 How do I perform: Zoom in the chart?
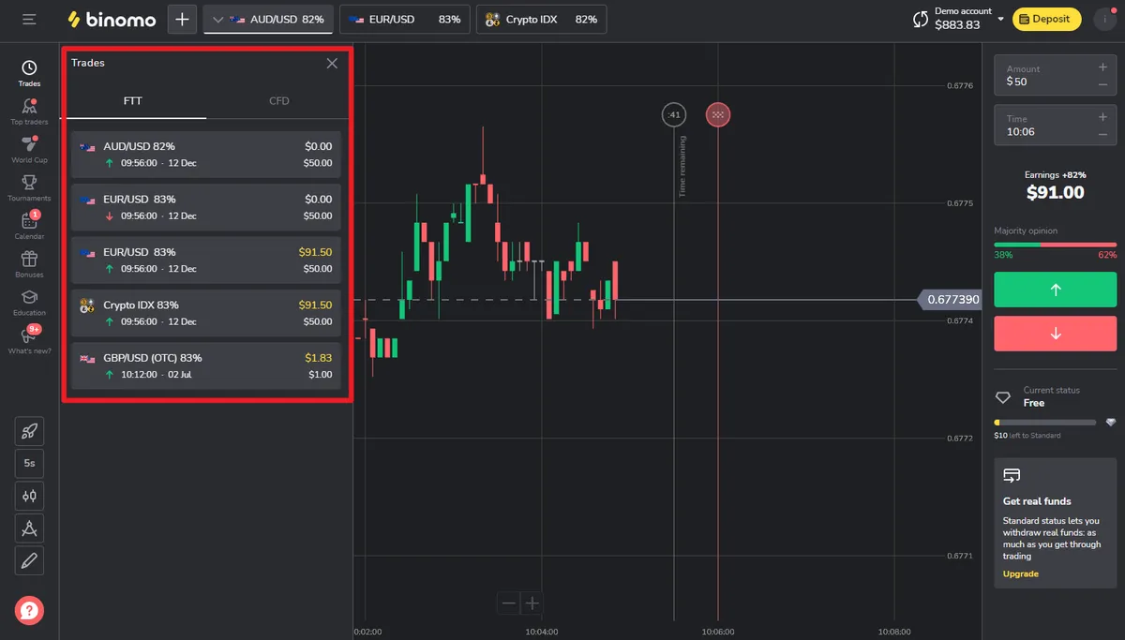click(x=532, y=603)
